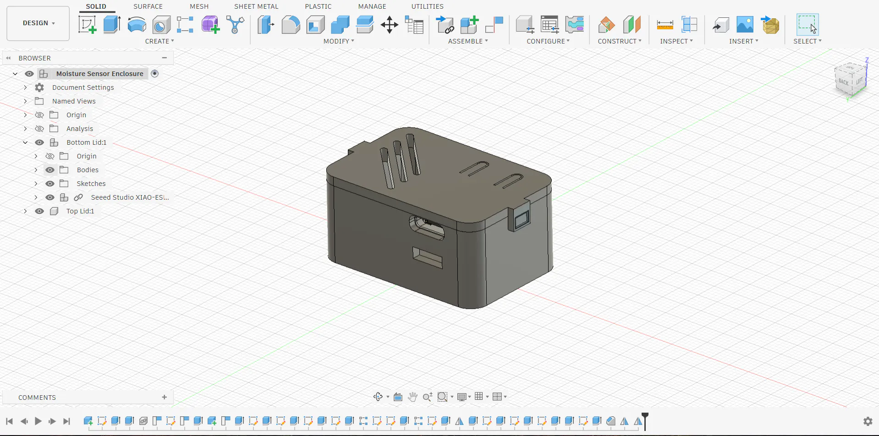Switch to the SURFACE tab
Image resolution: width=879 pixels, height=436 pixels.
(148, 6)
